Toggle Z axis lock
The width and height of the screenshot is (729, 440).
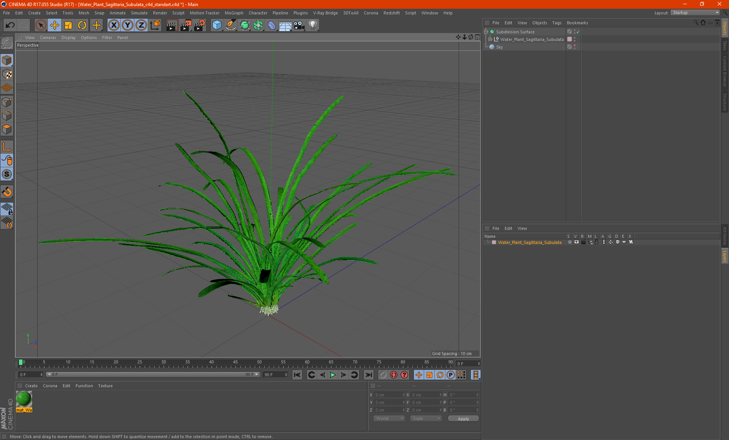coord(141,25)
